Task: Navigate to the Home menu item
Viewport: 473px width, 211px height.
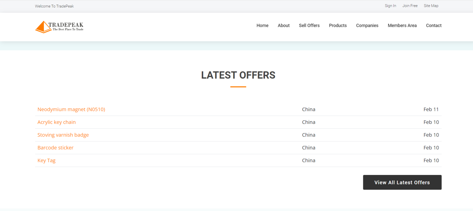Action: pos(262,25)
